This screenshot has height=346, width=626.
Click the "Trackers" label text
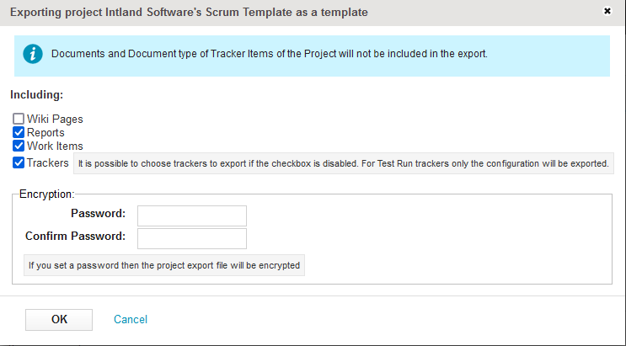pyautogui.click(x=47, y=162)
